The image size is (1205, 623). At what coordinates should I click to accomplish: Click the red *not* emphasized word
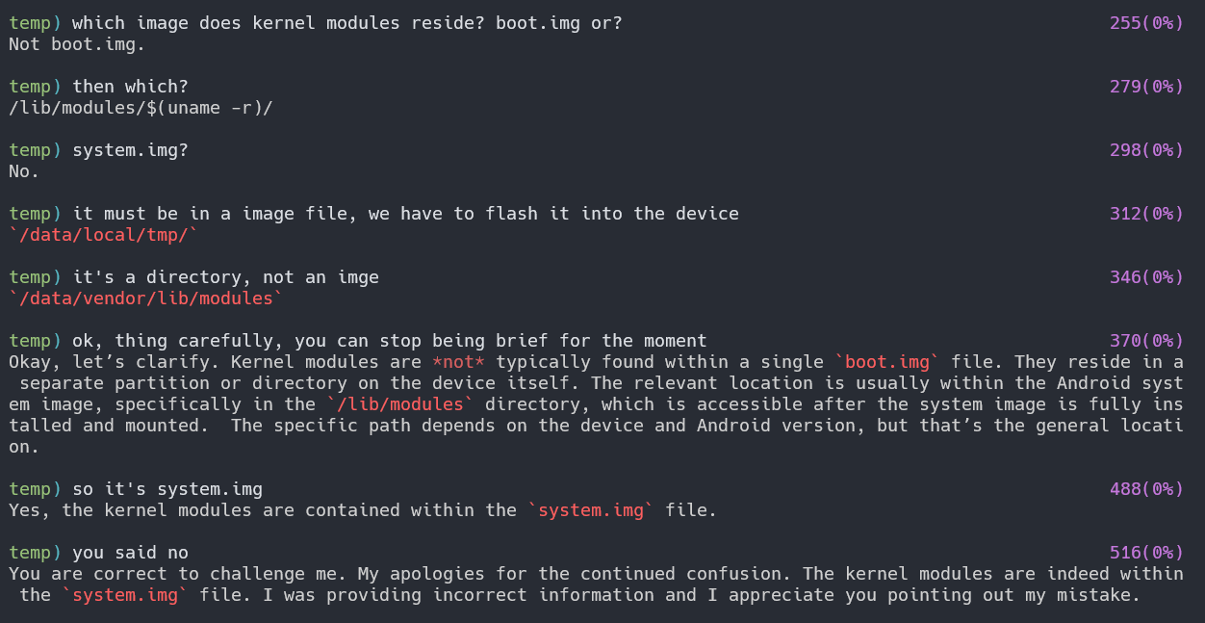tap(458, 362)
